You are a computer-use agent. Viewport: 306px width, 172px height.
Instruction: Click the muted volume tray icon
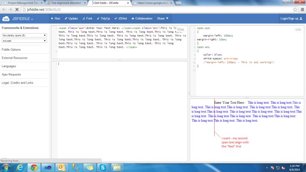tap(283, 168)
